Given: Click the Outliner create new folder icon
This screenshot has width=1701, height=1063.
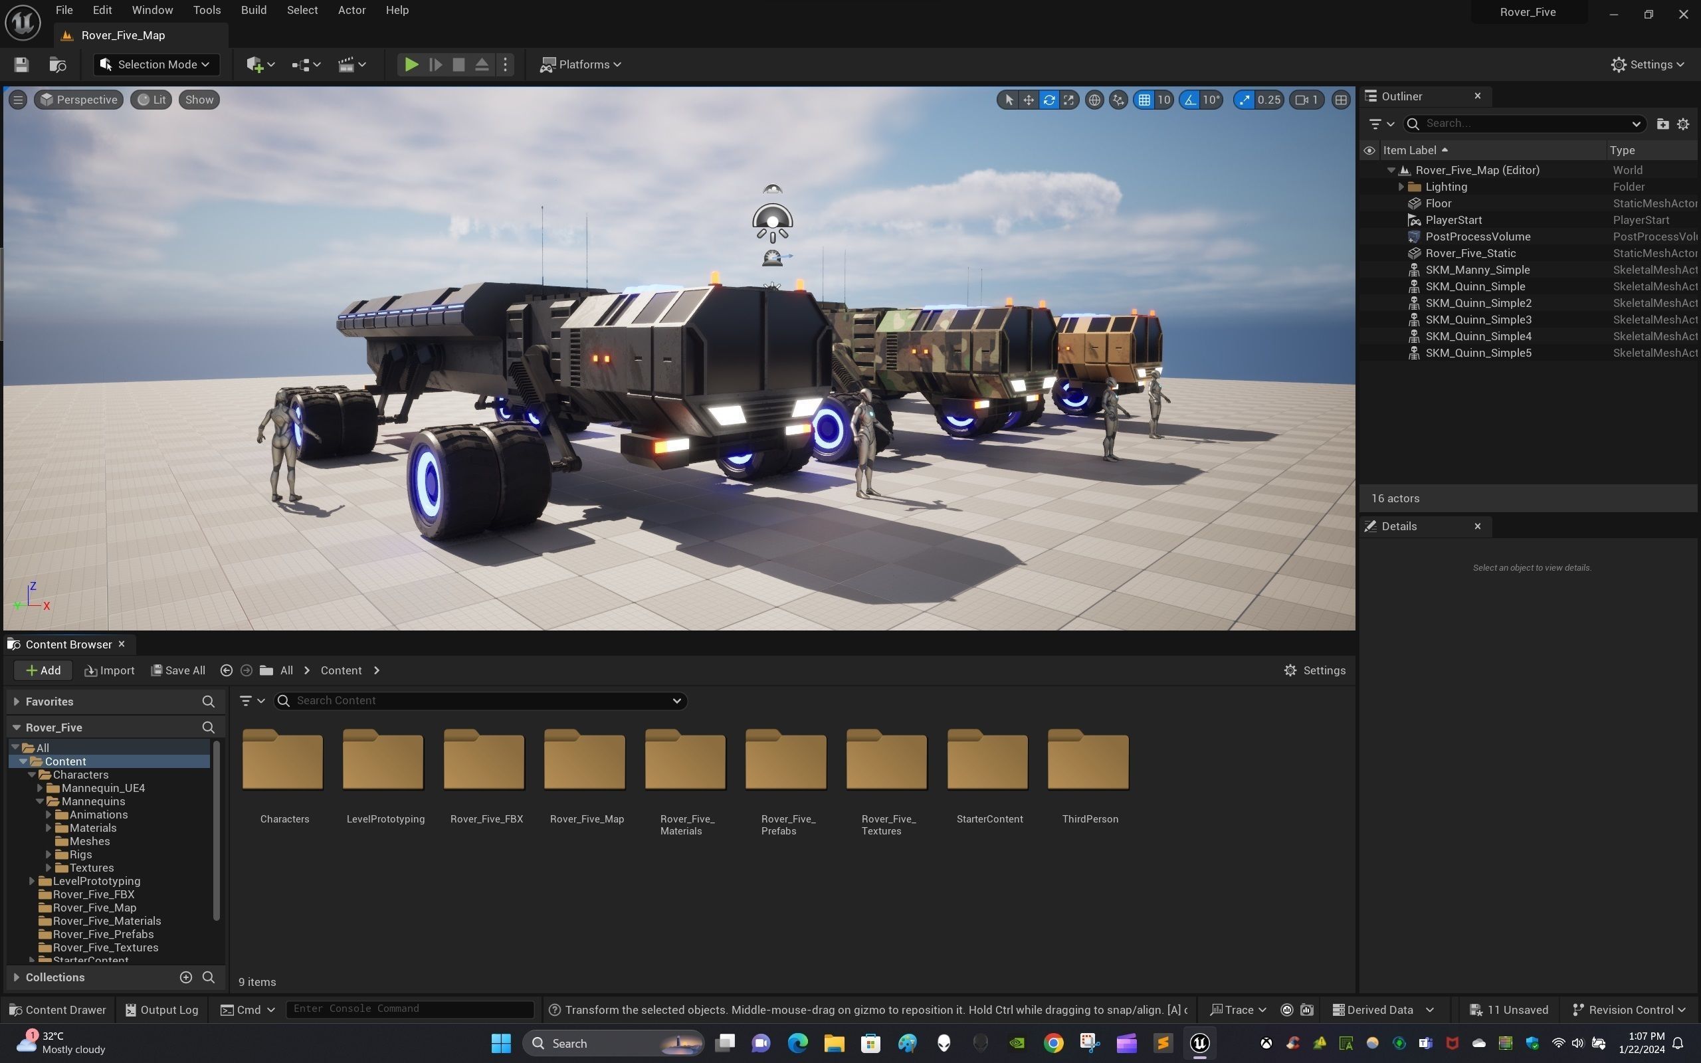Looking at the screenshot, I should [x=1662, y=124].
